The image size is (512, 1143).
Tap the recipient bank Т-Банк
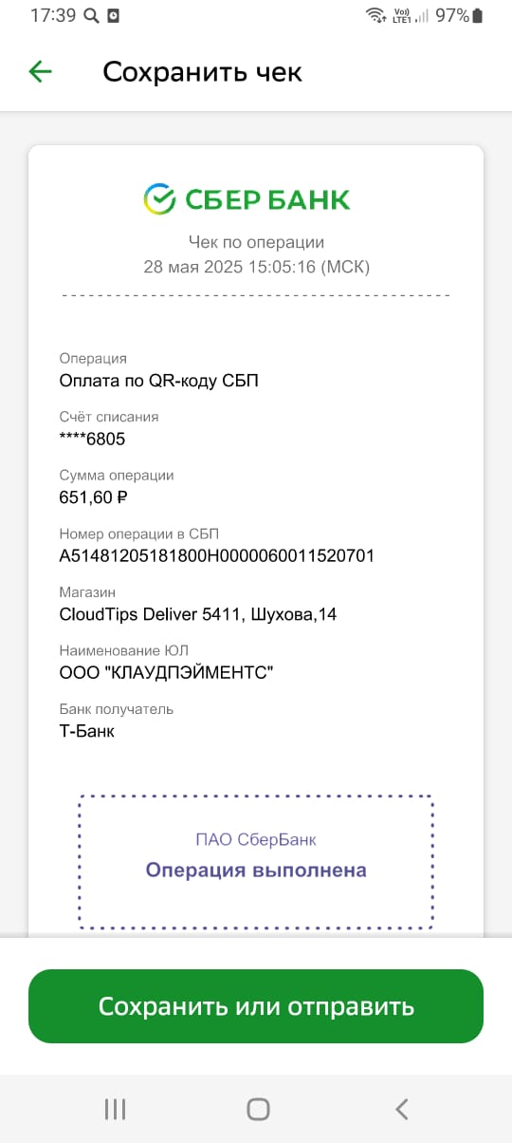click(86, 731)
